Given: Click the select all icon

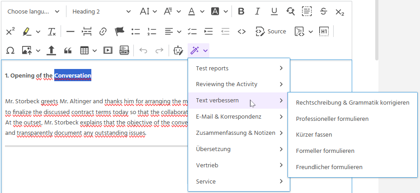Looking at the screenshot, I should [x=307, y=11].
